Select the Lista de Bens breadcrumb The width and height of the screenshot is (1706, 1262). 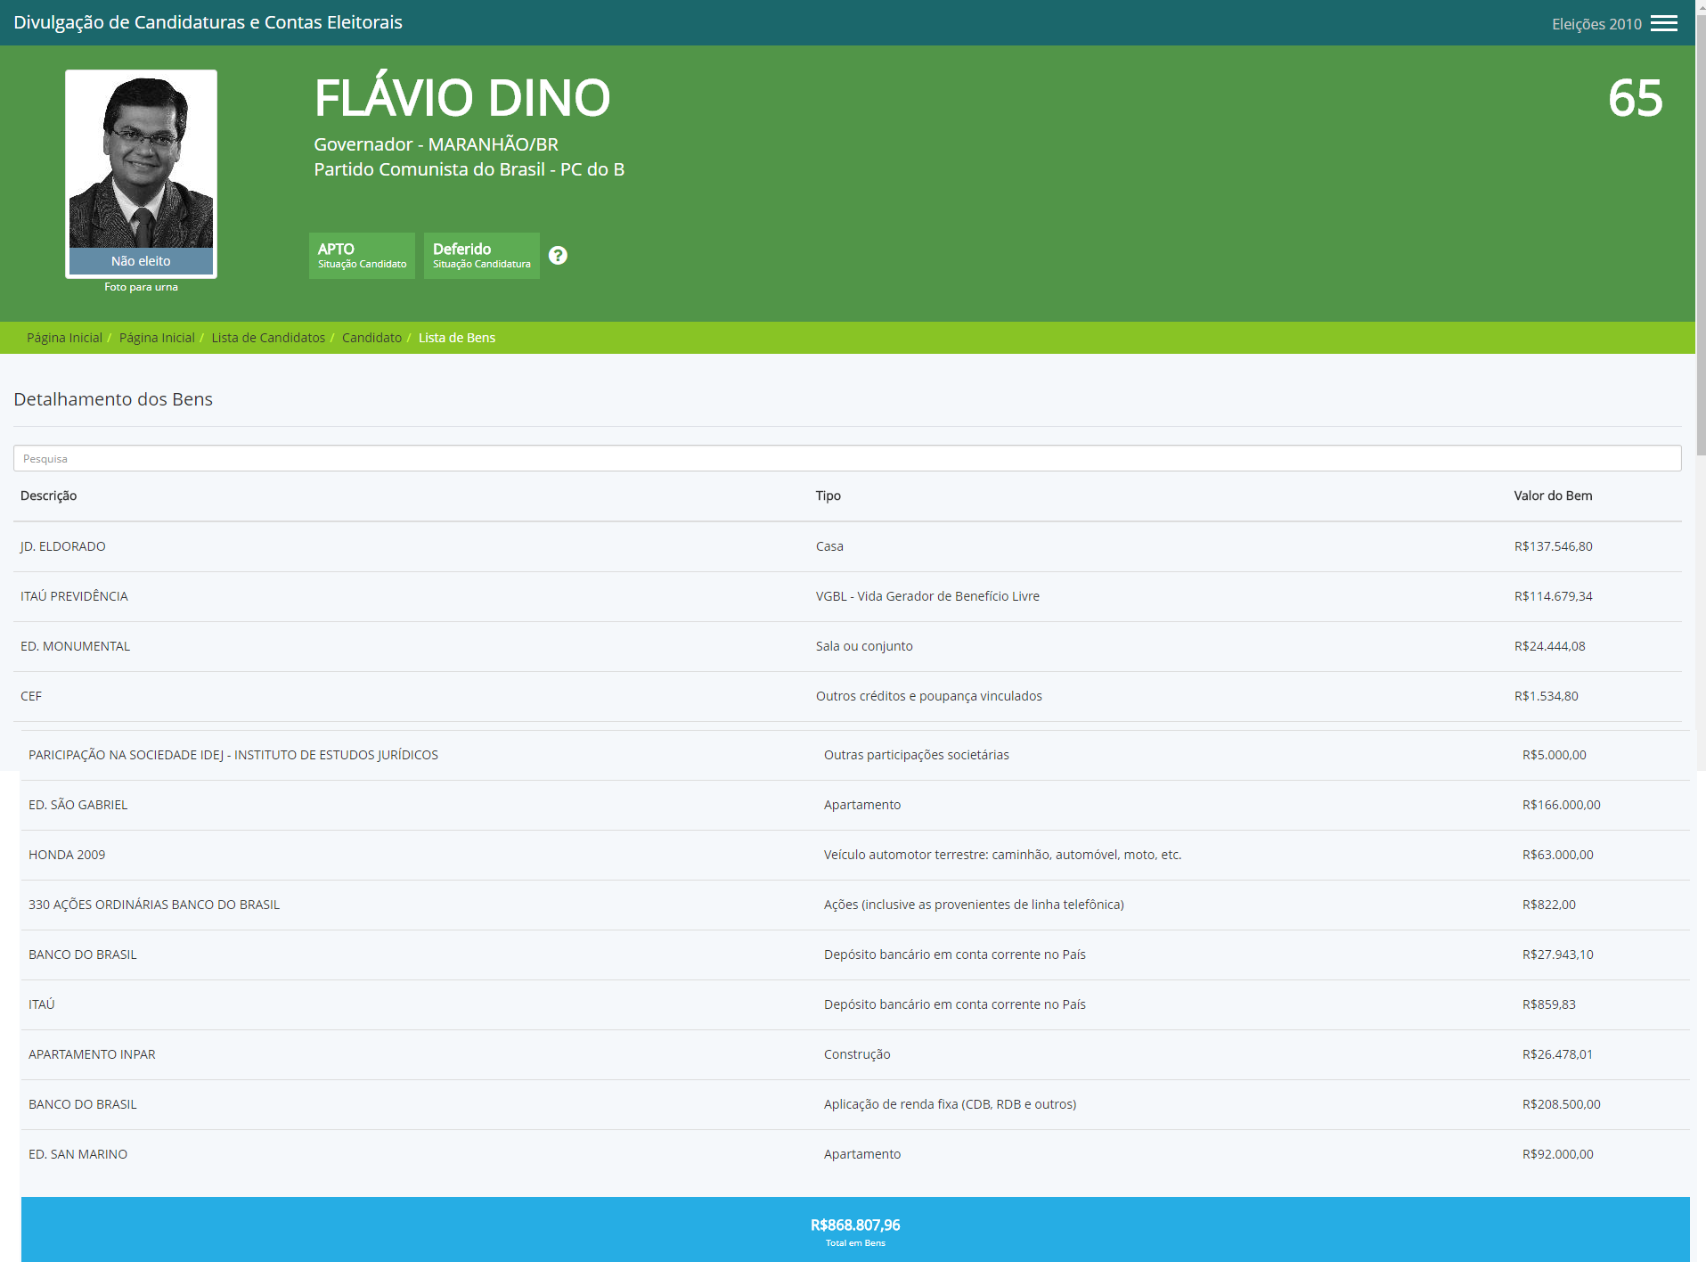pyautogui.click(x=457, y=338)
